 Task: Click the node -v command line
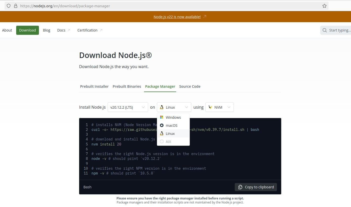126,159
